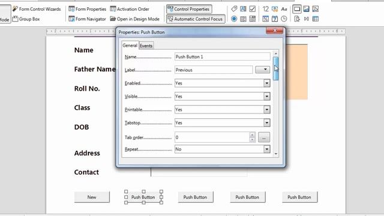The height and width of the screenshot is (216, 384).
Task: Select the Push Button control icon
Action: [297, 9]
